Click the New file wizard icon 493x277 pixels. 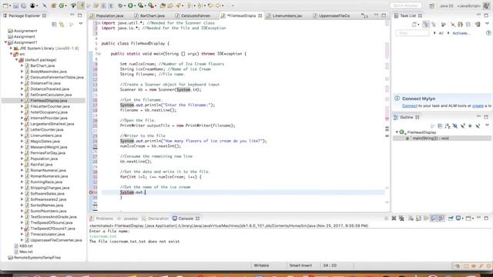point(5,5)
